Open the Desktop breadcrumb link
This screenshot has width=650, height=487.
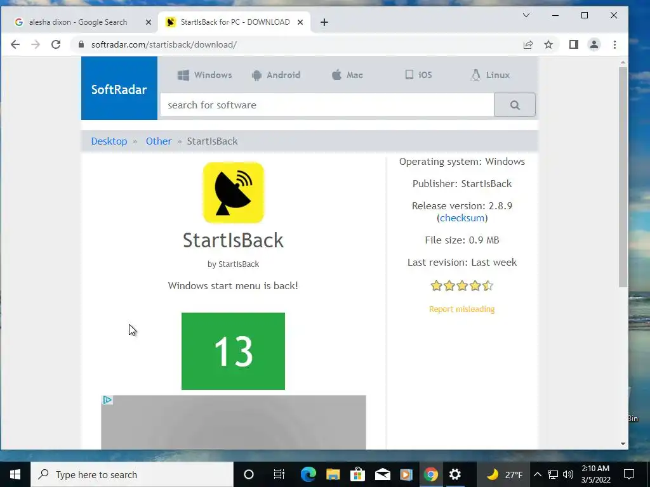(x=109, y=141)
